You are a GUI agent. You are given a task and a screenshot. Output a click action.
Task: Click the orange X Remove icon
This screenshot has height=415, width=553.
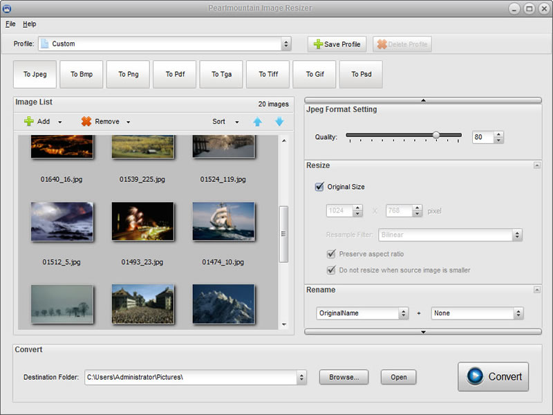[86, 122]
